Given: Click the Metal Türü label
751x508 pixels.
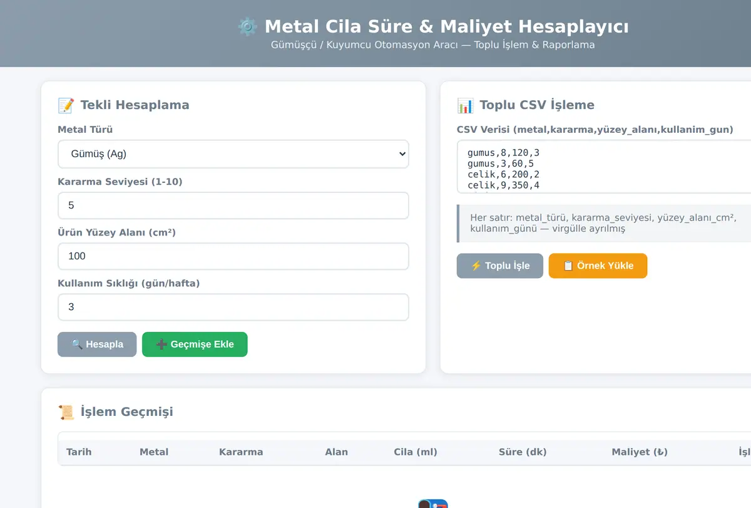Looking at the screenshot, I should pyautogui.click(x=85, y=130).
